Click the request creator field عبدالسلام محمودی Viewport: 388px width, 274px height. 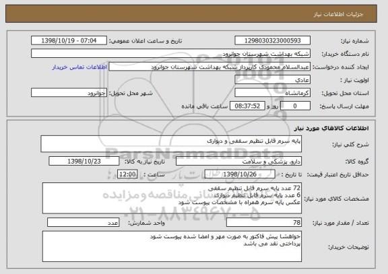(x=209, y=67)
